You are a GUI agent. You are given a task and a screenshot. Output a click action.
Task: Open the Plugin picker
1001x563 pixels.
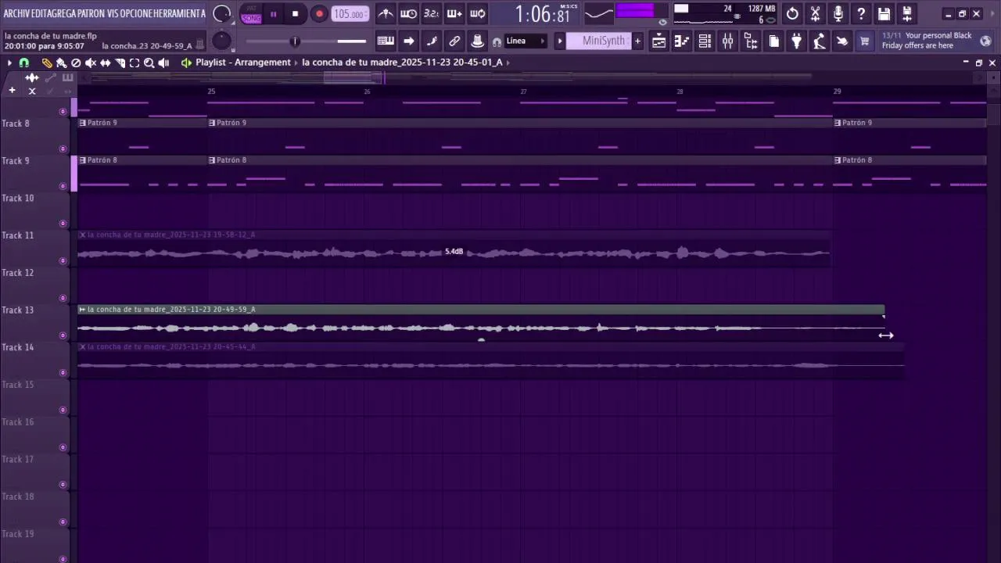tap(797, 41)
